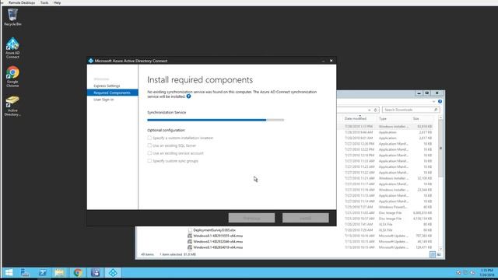This screenshot has width=498, height=280.
Task: Switch Explorer to large icons view
Action: (x=439, y=254)
